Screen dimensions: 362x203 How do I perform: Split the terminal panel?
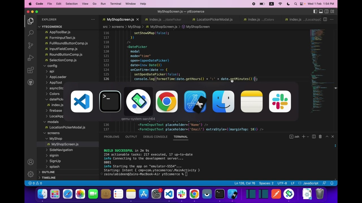(x=314, y=136)
